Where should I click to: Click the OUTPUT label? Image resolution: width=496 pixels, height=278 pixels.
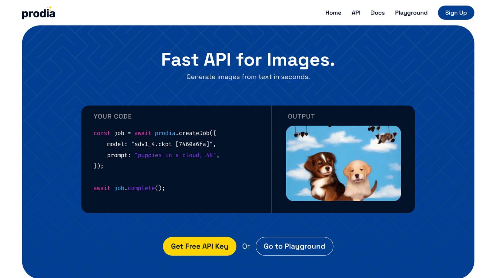[301, 116]
